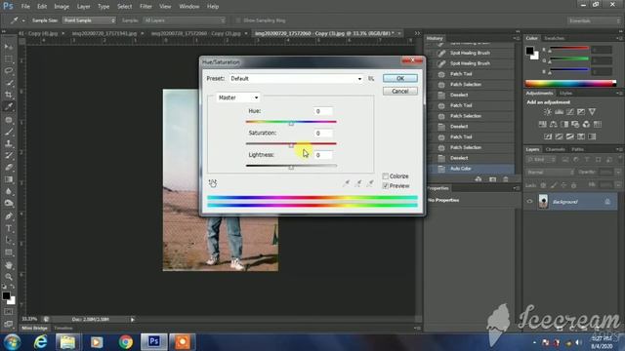Open the Preset dropdown showing Default

click(x=296, y=78)
